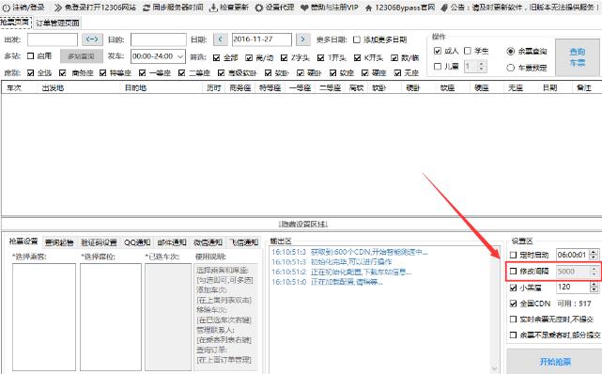Click the date field showing 2016-11-27
The height and width of the screenshot is (374, 602).
point(261,39)
